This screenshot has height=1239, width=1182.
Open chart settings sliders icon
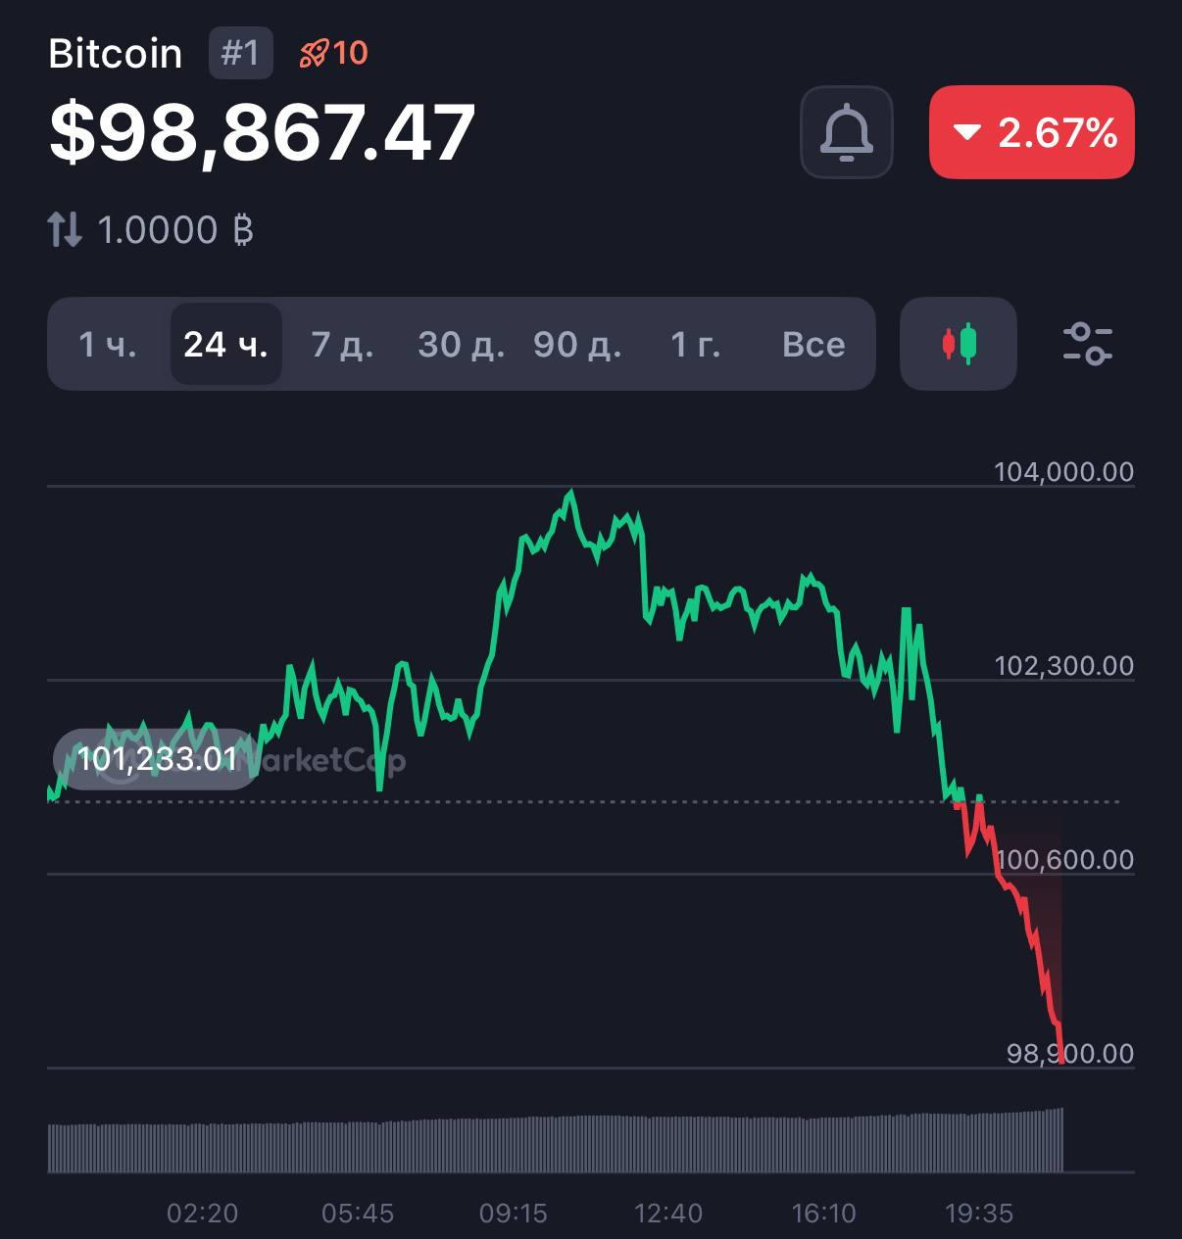(x=1088, y=344)
